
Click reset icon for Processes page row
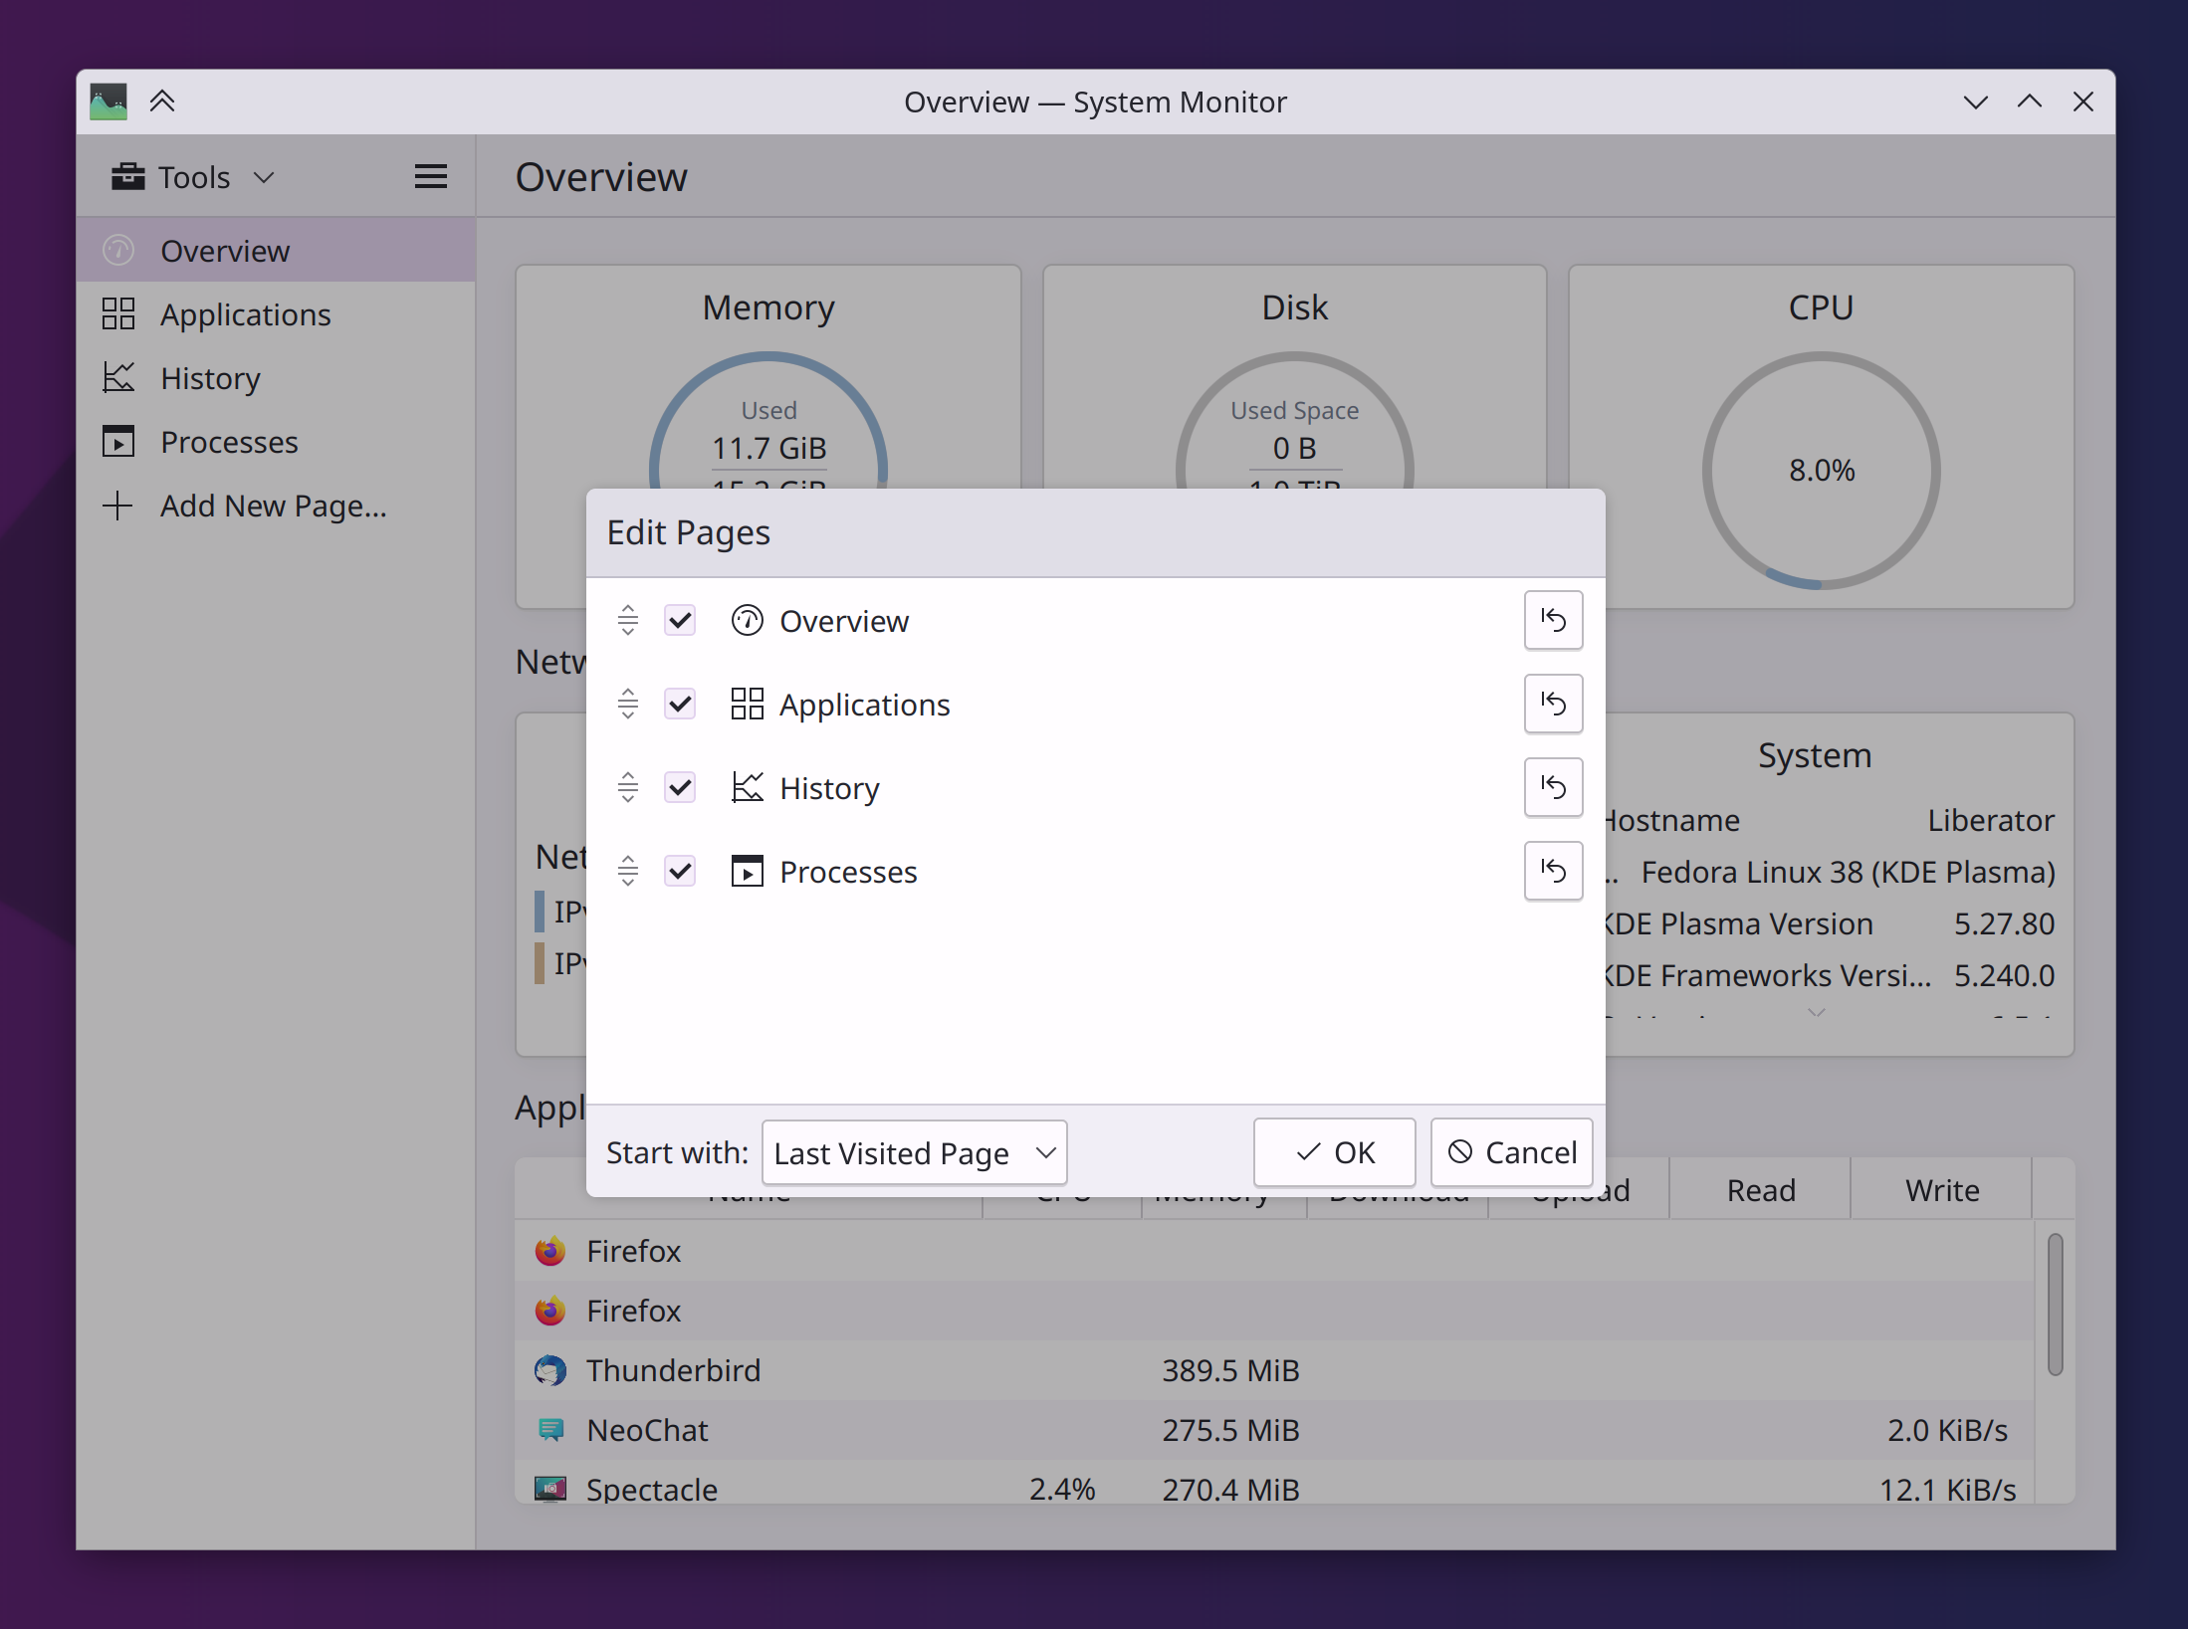coord(1552,871)
